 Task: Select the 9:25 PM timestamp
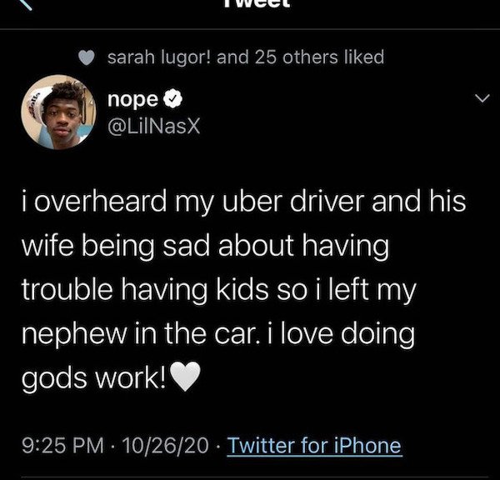point(62,445)
